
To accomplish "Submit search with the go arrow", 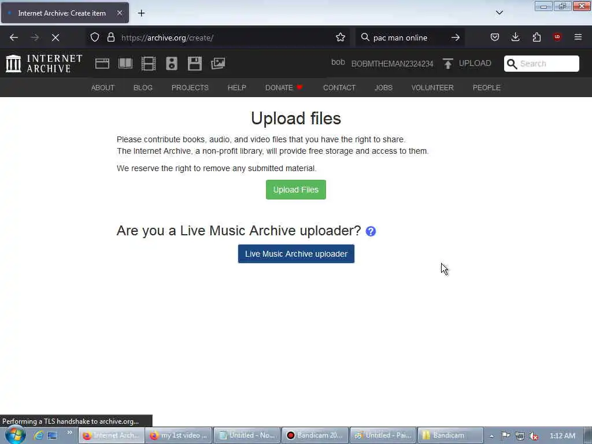I will click(x=456, y=38).
